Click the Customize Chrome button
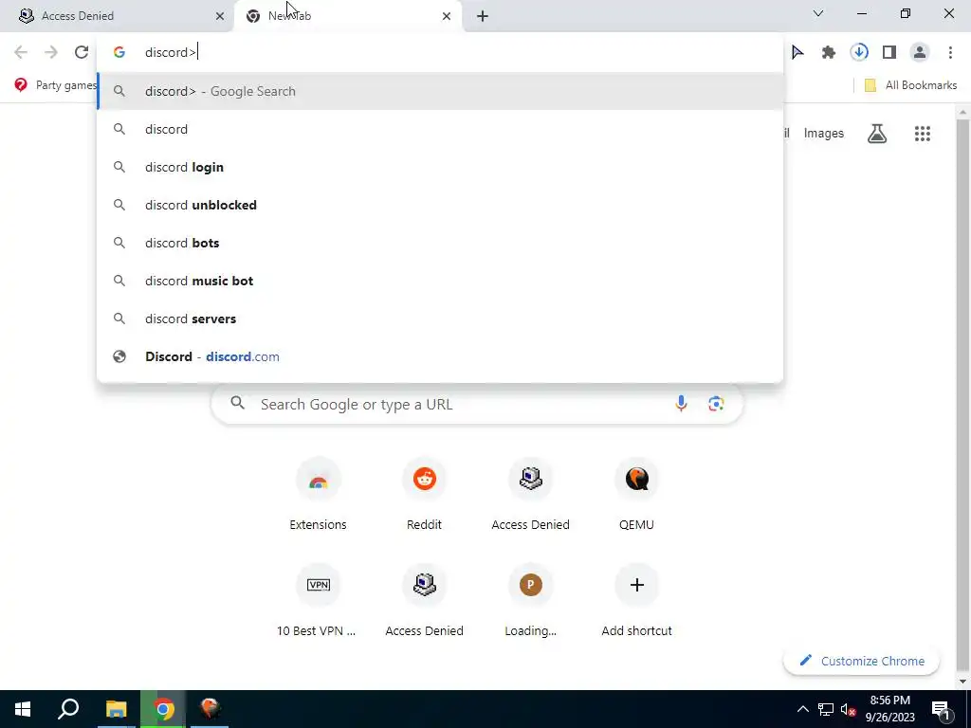The width and height of the screenshot is (971, 728). click(x=861, y=661)
